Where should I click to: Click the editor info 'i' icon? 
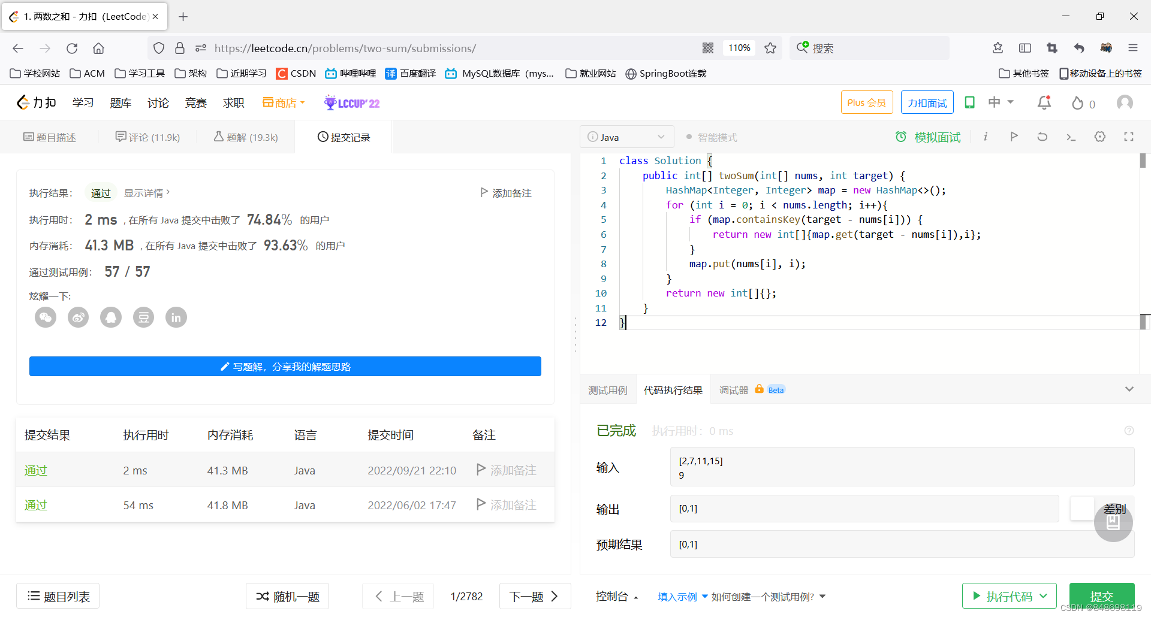(x=985, y=137)
